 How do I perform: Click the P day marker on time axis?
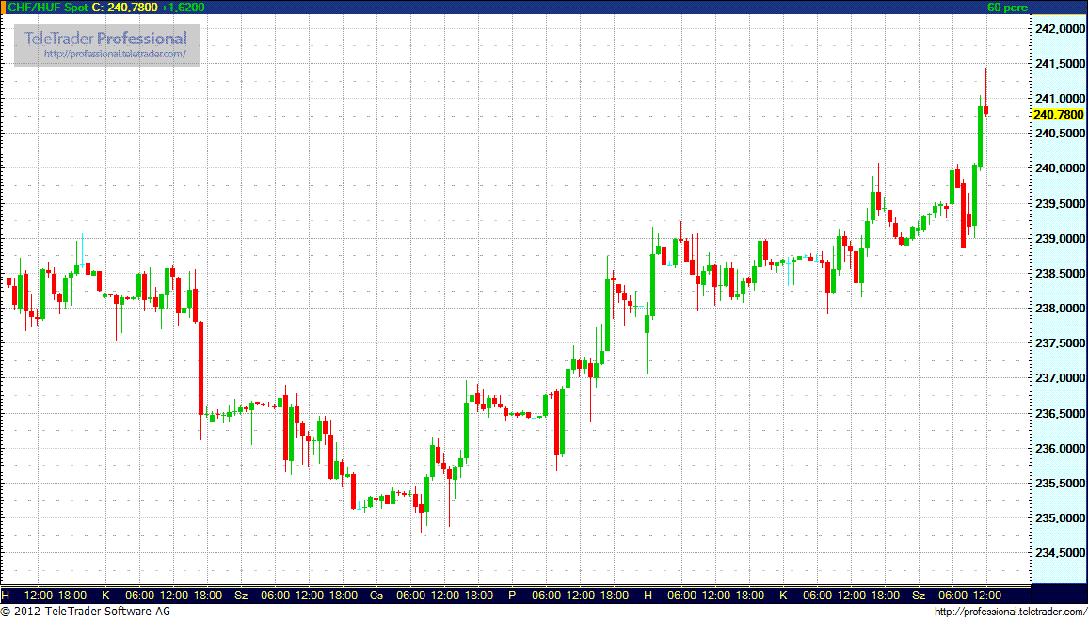(x=512, y=595)
